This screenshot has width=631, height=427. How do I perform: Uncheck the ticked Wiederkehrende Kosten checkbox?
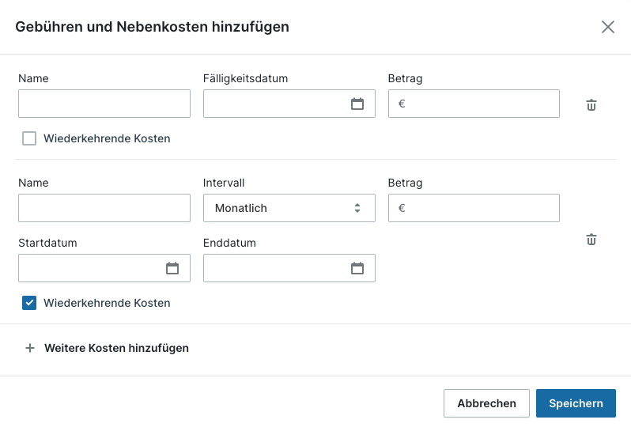coord(29,303)
